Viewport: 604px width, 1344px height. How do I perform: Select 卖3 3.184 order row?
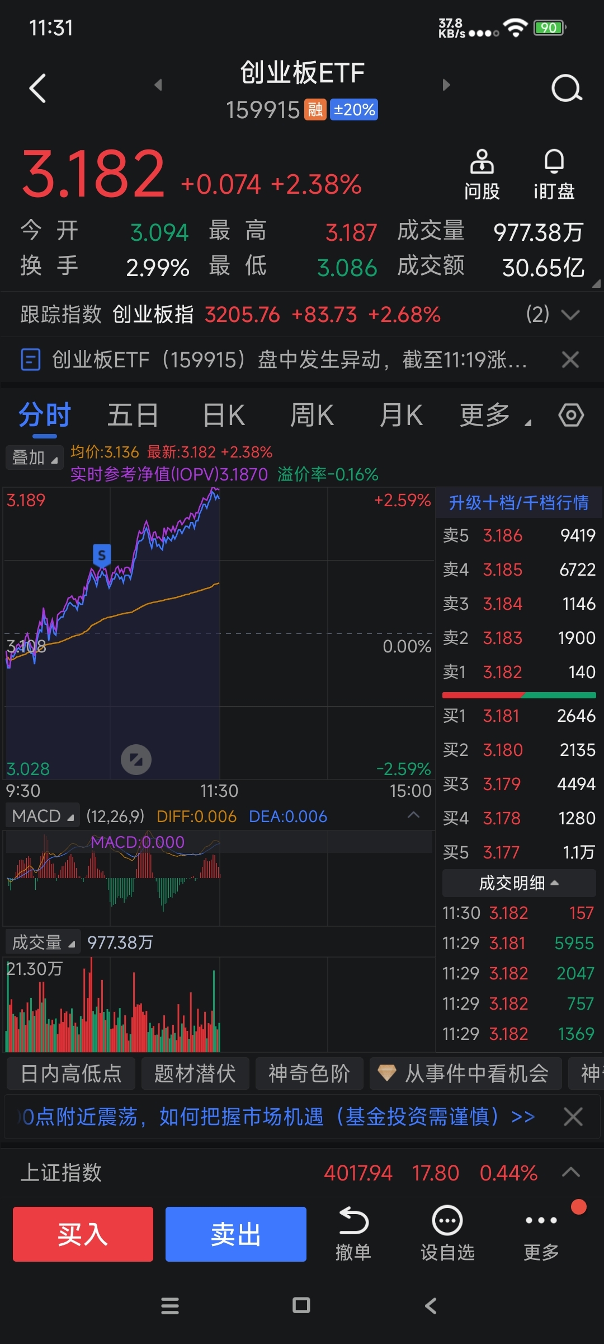[x=519, y=604]
